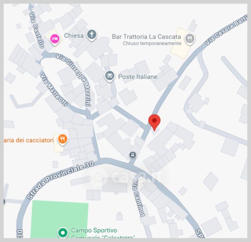Screen dimensions: 251x242
Task: Select the Chiesa text label
Action: [74, 35]
